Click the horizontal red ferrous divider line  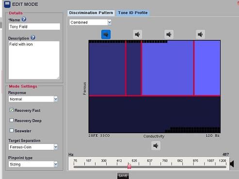[154, 96]
